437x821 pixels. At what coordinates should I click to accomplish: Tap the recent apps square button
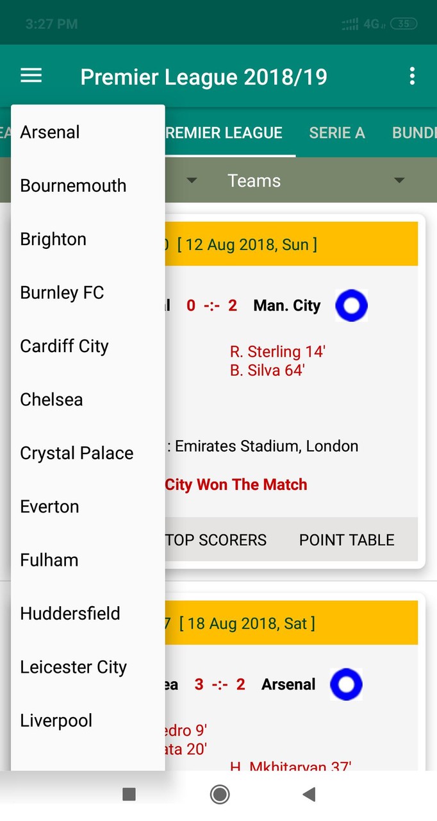click(x=129, y=794)
